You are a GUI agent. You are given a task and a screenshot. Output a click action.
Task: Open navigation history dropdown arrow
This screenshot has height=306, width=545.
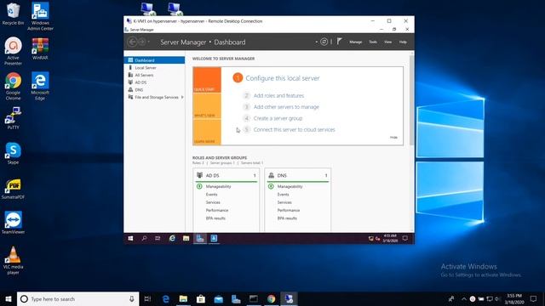click(149, 42)
